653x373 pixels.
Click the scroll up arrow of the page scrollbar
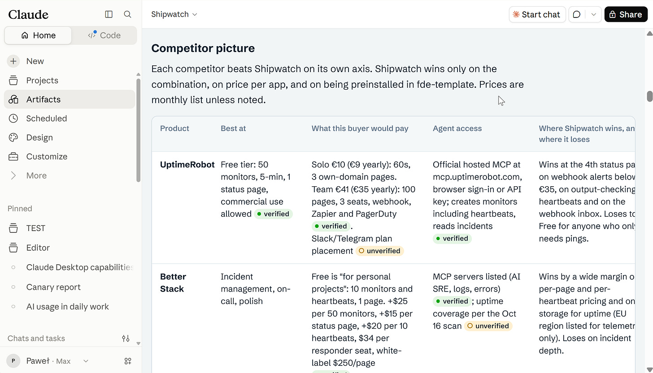point(649,34)
